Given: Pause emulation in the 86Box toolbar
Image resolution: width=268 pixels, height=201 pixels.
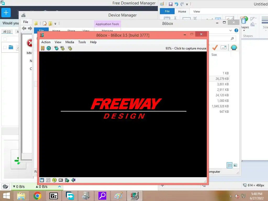Looking at the screenshot, I should pyautogui.click(x=43, y=48).
